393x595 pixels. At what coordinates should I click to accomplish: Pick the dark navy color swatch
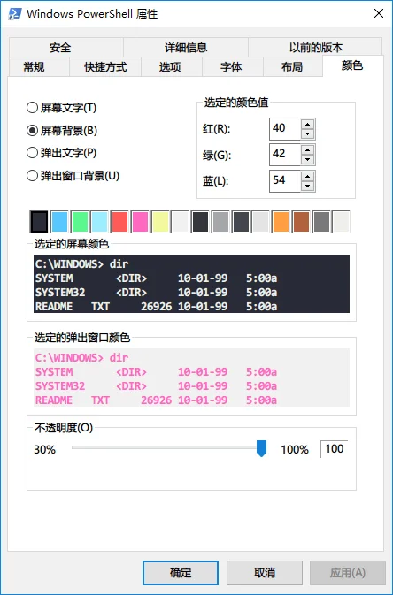click(x=39, y=222)
